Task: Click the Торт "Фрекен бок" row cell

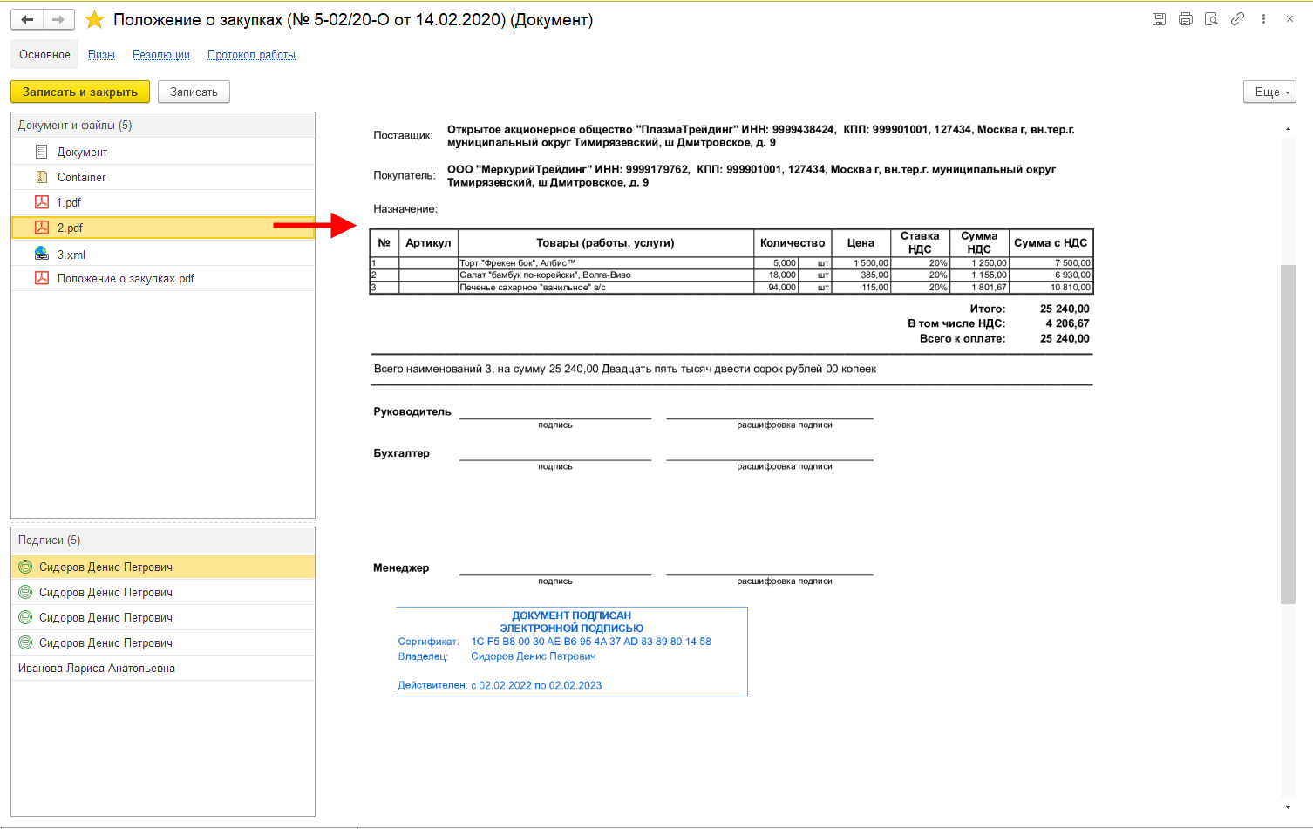Action: coord(605,262)
